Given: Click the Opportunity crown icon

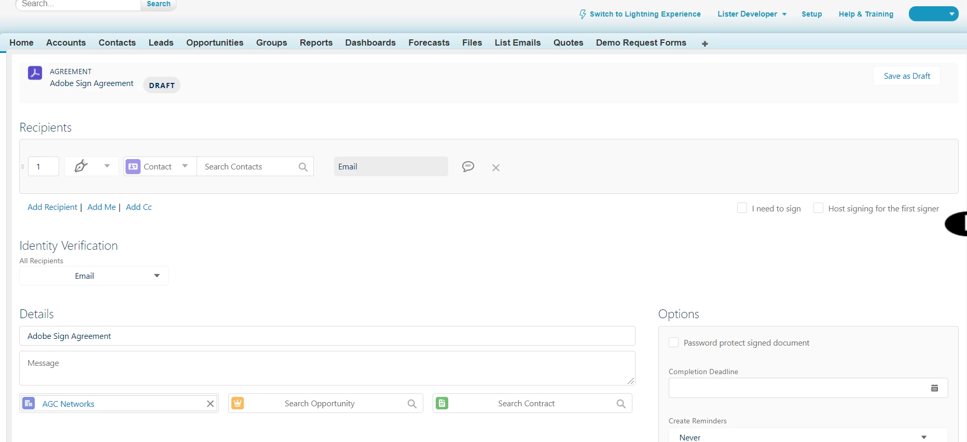Looking at the screenshot, I should [x=238, y=403].
